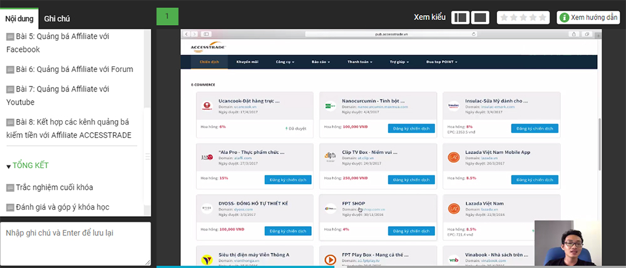
Task: Click the green slide number 1 button
Action: pyautogui.click(x=167, y=16)
